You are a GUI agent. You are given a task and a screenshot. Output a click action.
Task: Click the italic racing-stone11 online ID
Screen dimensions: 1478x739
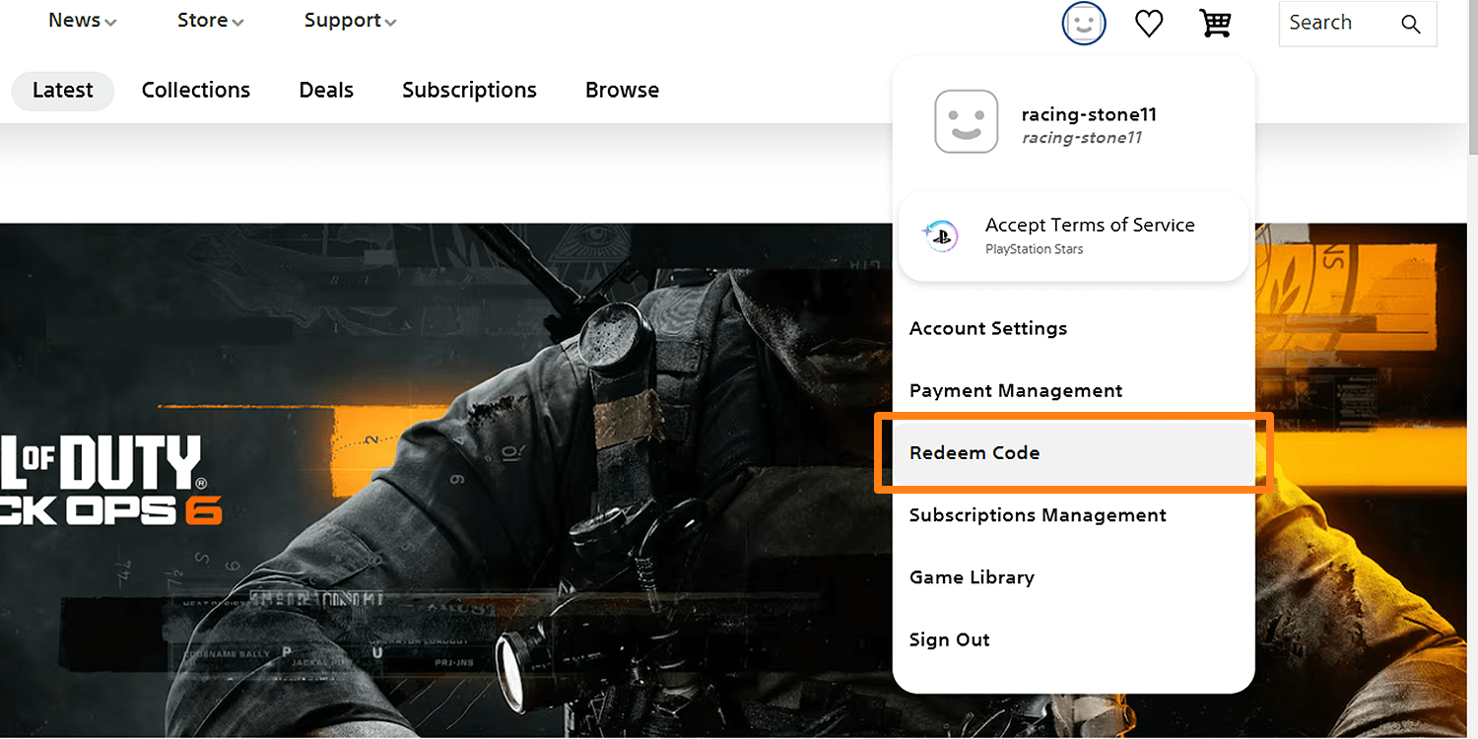[1082, 138]
